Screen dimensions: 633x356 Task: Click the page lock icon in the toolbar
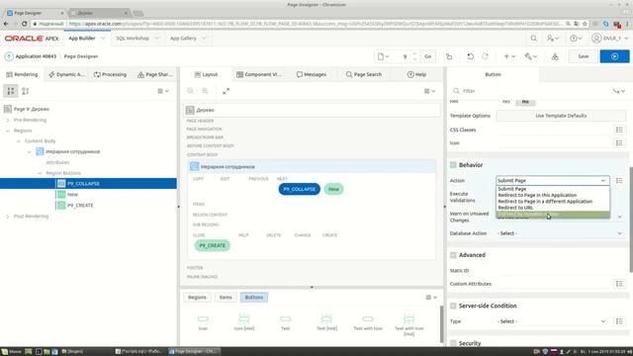tap(449, 56)
